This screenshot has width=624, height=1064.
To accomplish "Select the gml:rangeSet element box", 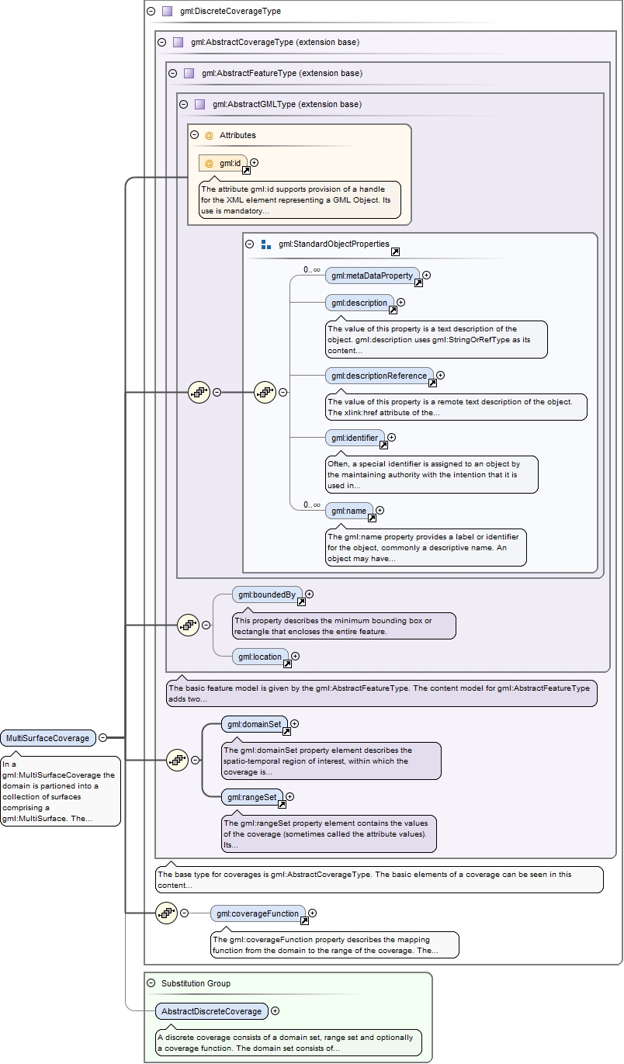I will [x=252, y=797].
